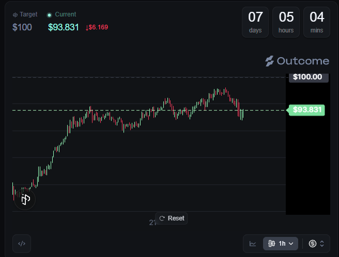Click the 07 days countdown box
339x257 pixels.
point(255,22)
